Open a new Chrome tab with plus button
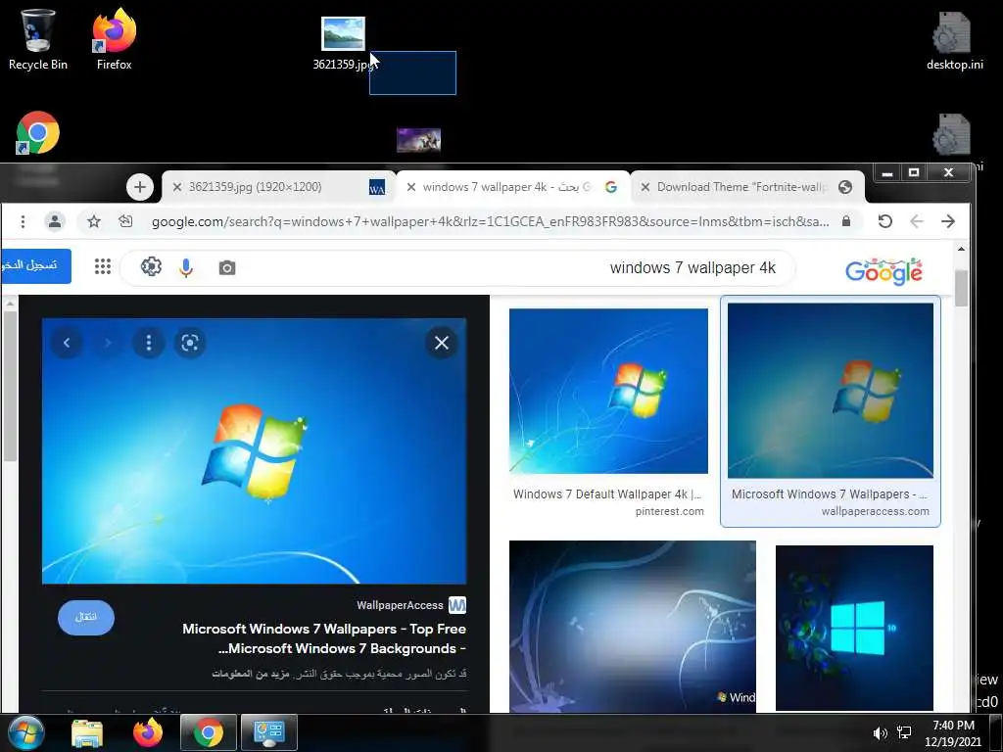 (x=139, y=187)
